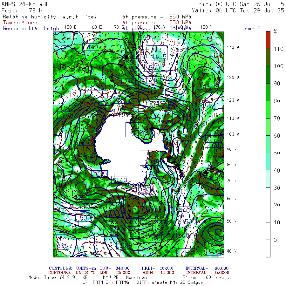Screen dimensions: 286x286
Task: Click the boxed '1615' high-center contour label
Action: click(157, 53)
